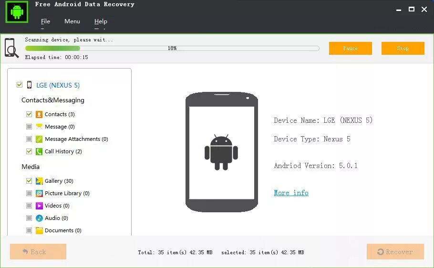Image resolution: width=434 pixels, height=268 pixels.
Task: Open the Help menu
Action: coord(101,21)
